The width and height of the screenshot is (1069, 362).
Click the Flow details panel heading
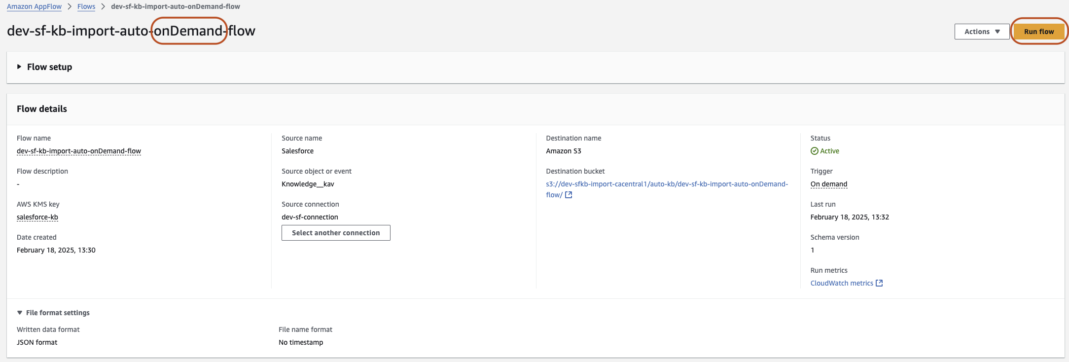42,109
